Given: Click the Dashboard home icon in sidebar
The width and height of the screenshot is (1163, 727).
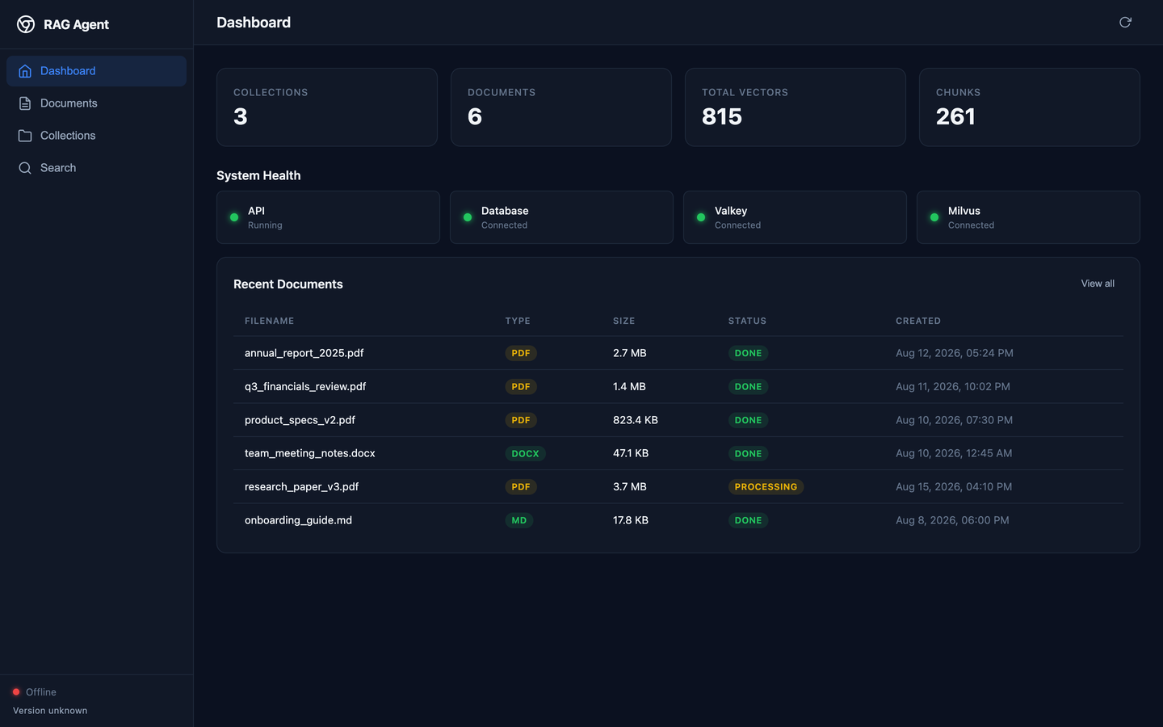Looking at the screenshot, I should point(25,71).
